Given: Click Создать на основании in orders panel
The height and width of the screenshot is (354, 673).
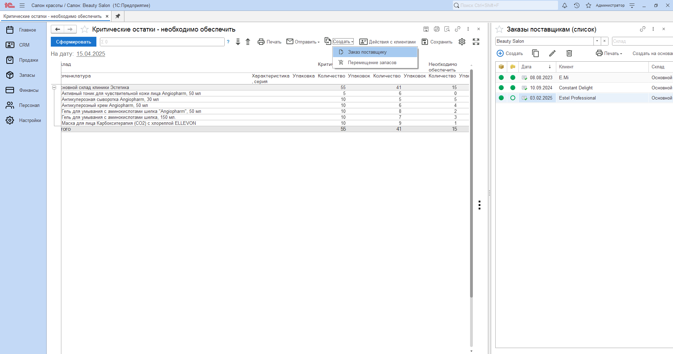Looking at the screenshot, I should (x=652, y=53).
